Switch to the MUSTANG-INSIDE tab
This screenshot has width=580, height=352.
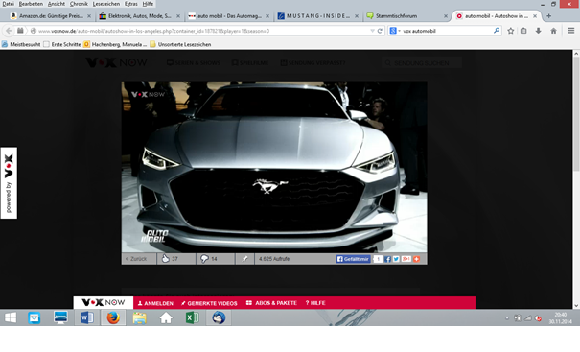click(x=318, y=16)
